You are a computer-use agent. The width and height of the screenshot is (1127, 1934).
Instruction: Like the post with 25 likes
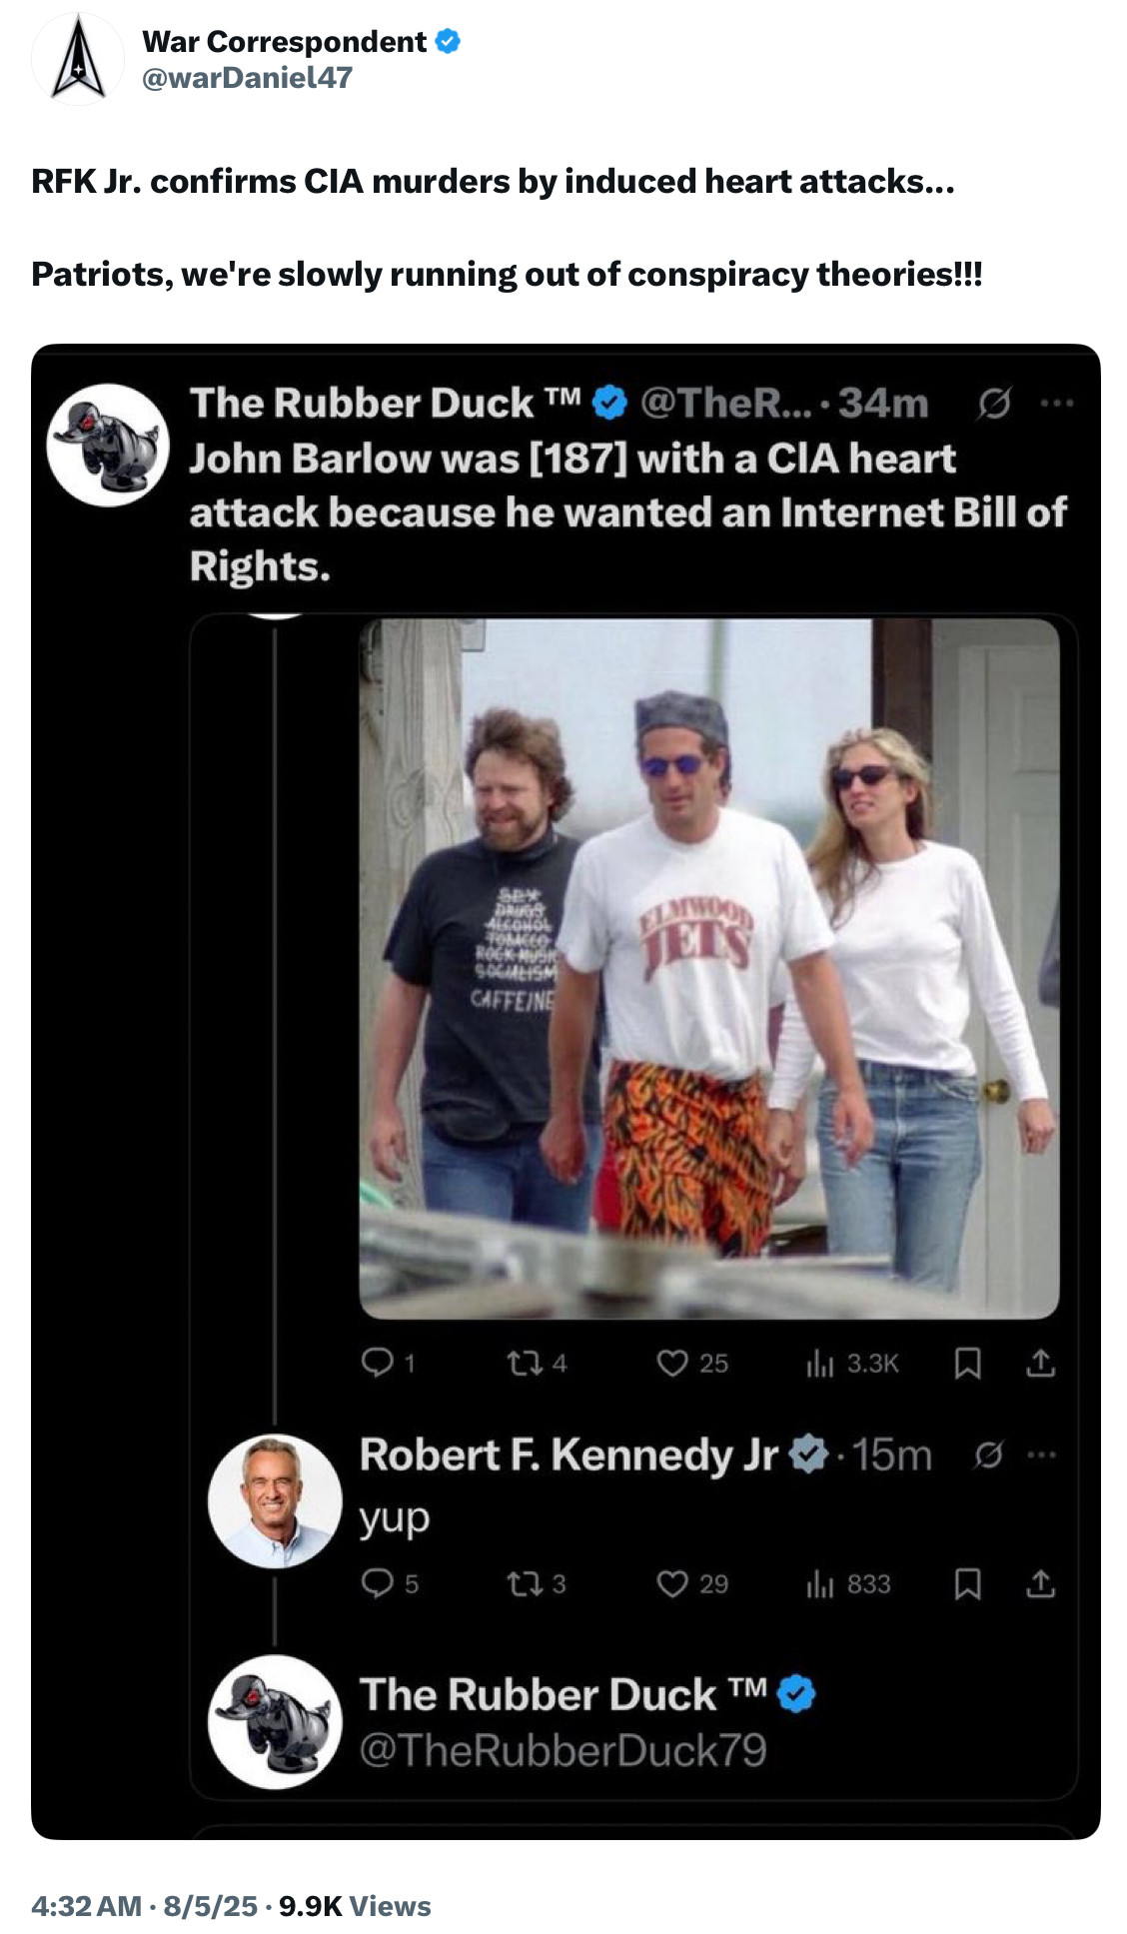[x=672, y=1363]
